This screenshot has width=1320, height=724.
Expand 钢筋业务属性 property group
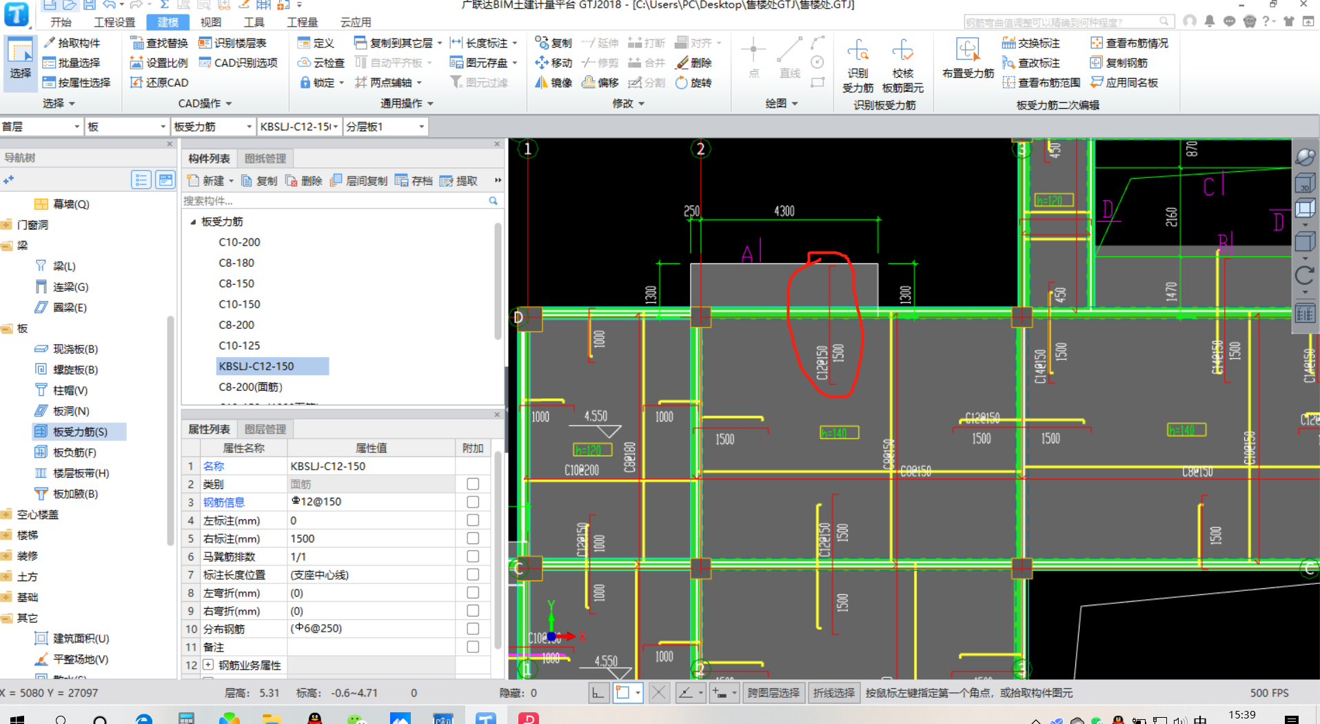(x=208, y=665)
